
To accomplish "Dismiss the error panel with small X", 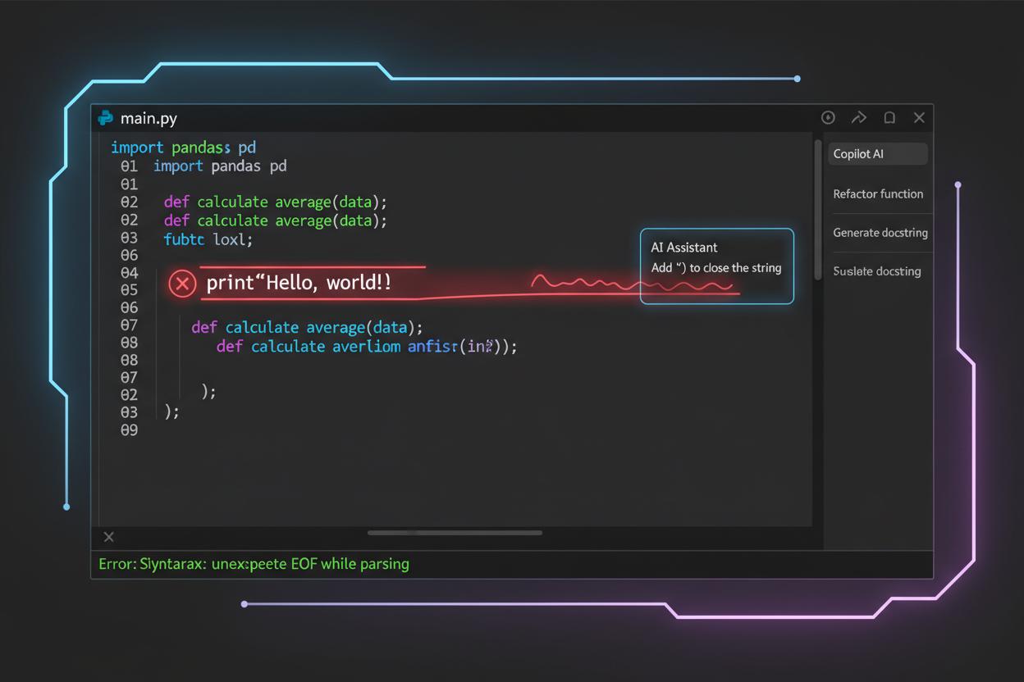I will (108, 537).
